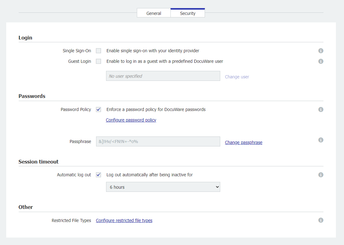Select the Security tab
Viewport: 344px width, 245px height.
point(188,13)
